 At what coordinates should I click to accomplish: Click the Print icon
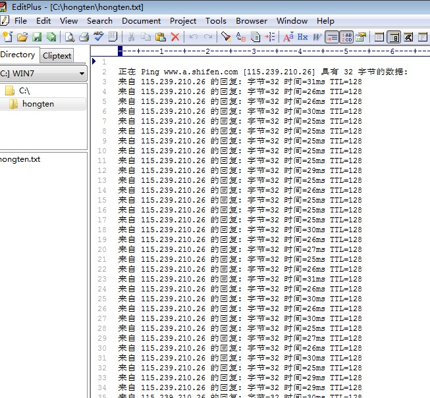click(84, 37)
